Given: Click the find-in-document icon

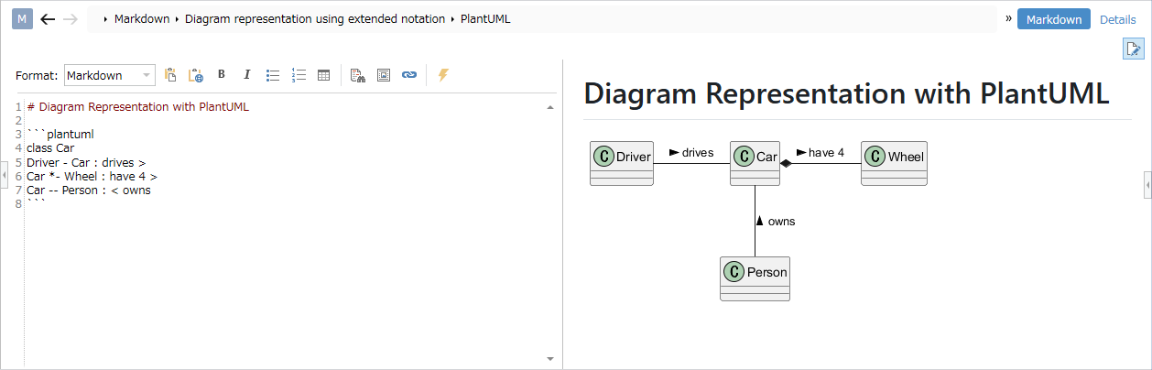Looking at the screenshot, I should coord(358,75).
